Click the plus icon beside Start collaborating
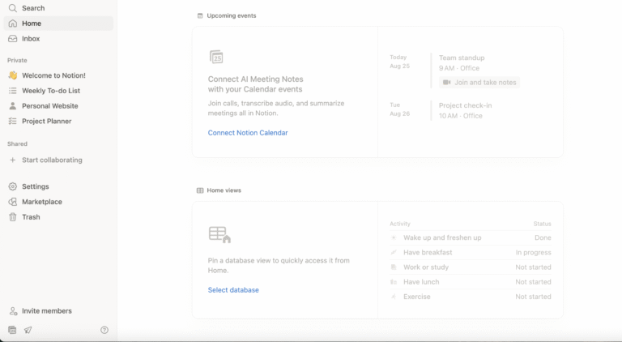Screen dimensions: 622x342 pyautogui.click(x=13, y=160)
